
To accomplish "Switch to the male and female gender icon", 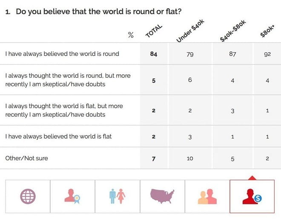I will (x=118, y=196).
